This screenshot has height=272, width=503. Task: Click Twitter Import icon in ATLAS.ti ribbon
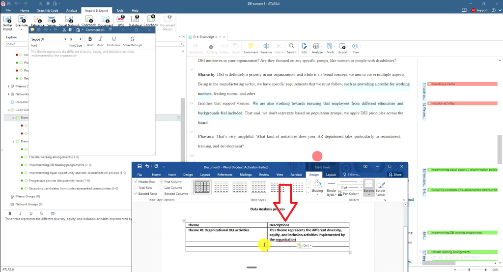7,19
